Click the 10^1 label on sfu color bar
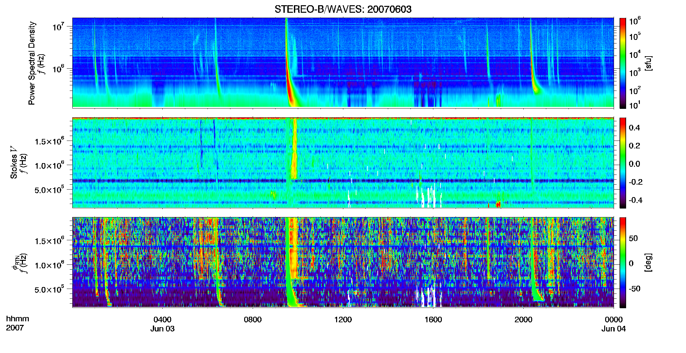This screenshot has width=686, height=353. [635, 105]
